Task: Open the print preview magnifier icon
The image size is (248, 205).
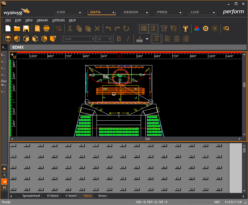Action: click(x=37, y=28)
